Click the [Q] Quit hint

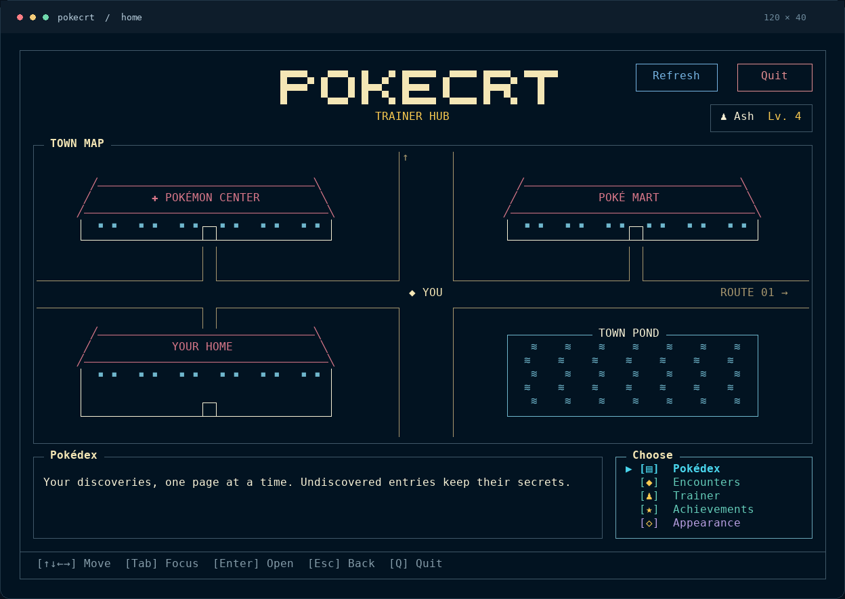click(x=416, y=564)
